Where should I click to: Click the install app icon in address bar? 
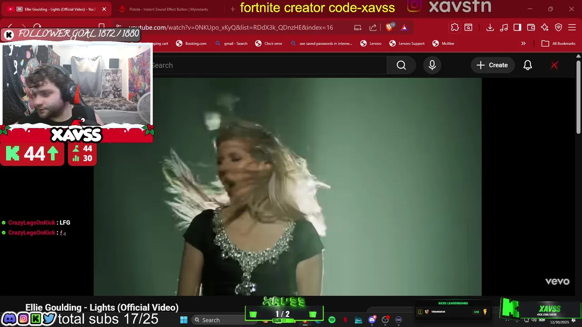[358, 28]
